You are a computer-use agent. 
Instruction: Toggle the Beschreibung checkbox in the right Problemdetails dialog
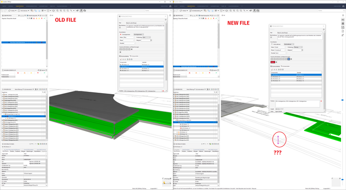pos(271,37)
